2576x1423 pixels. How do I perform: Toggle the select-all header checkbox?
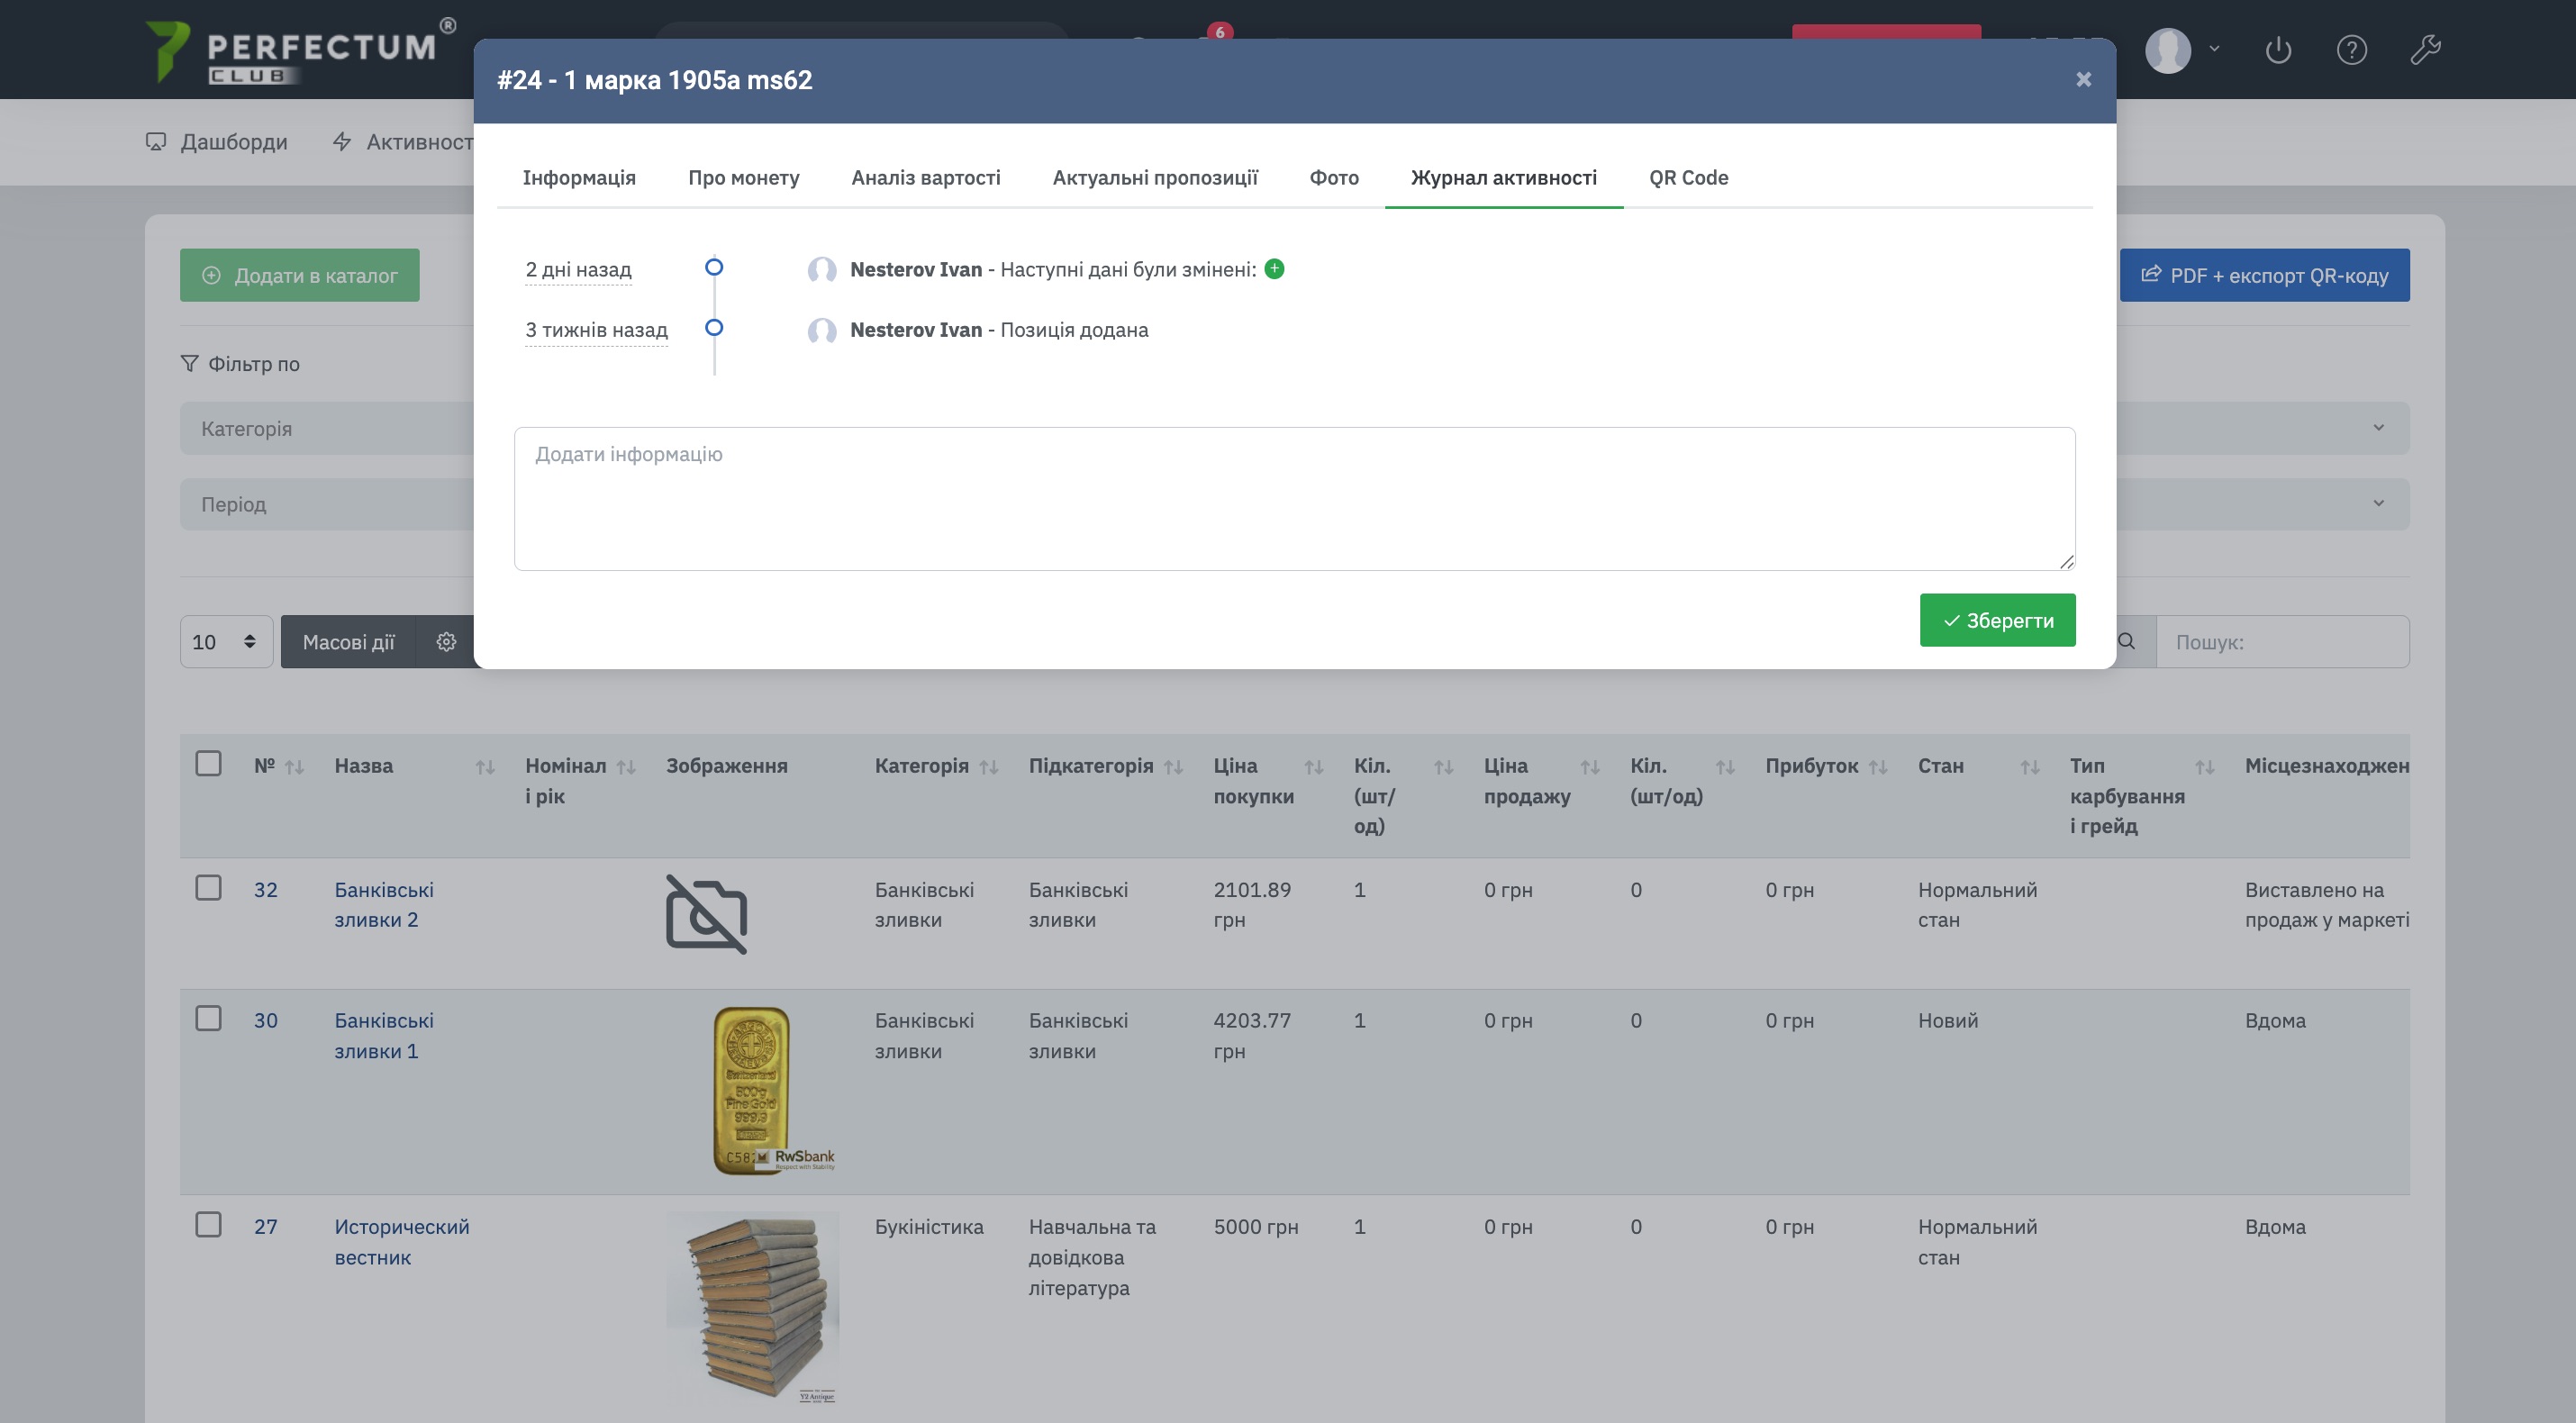pyautogui.click(x=208, y=764)
